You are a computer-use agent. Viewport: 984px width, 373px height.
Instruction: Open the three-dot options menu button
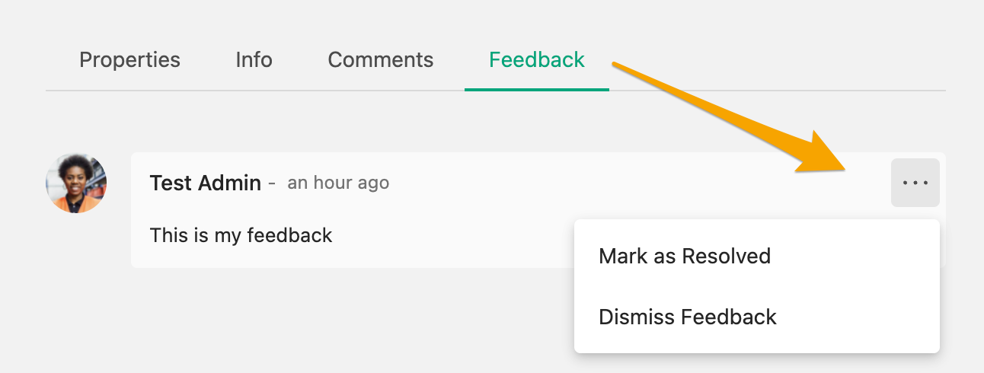915,183
